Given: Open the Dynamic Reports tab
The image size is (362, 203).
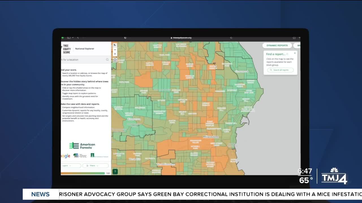Looking at the screenshot, I should tap(277, 45).
